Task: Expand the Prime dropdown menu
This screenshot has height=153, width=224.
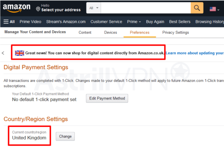Action: coord(134,22)
